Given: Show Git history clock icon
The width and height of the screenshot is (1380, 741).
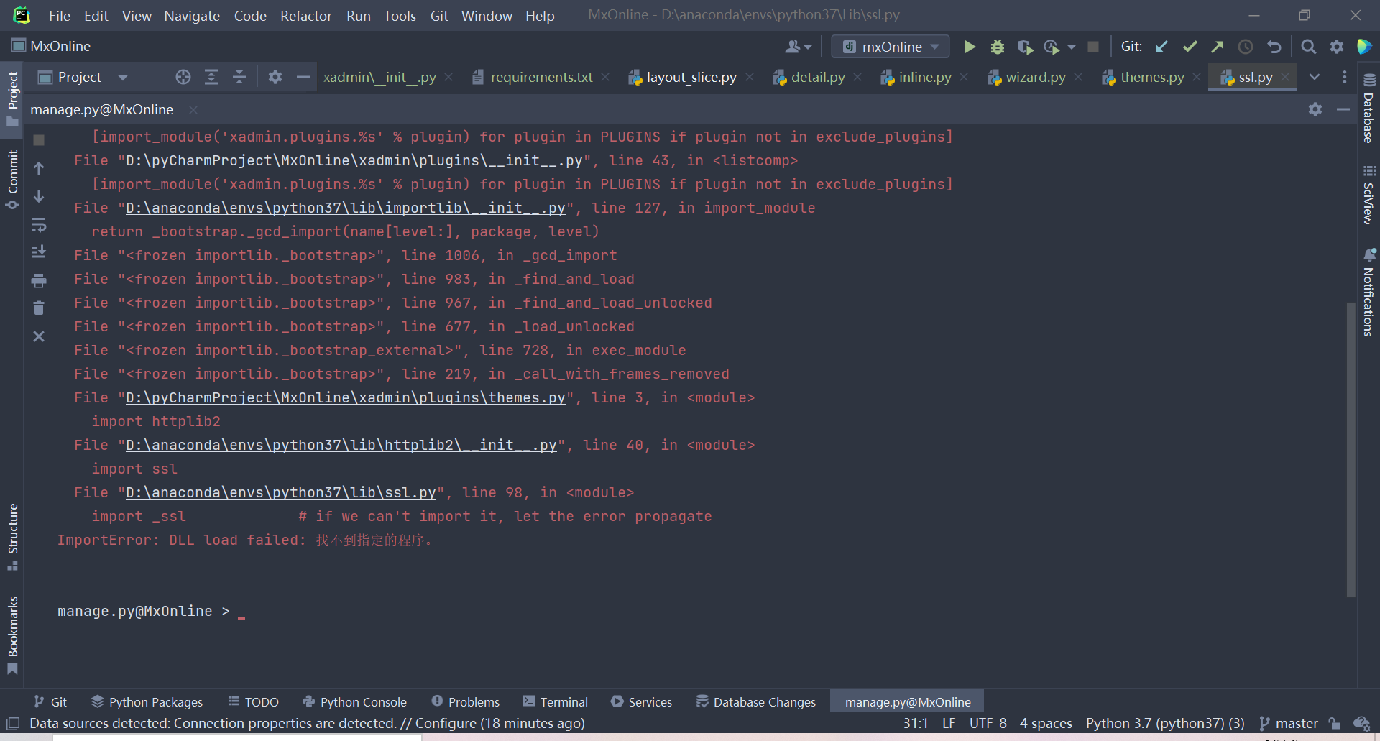Looking at the screenshot, I should pyautogui.click(x=1246, y=47).
